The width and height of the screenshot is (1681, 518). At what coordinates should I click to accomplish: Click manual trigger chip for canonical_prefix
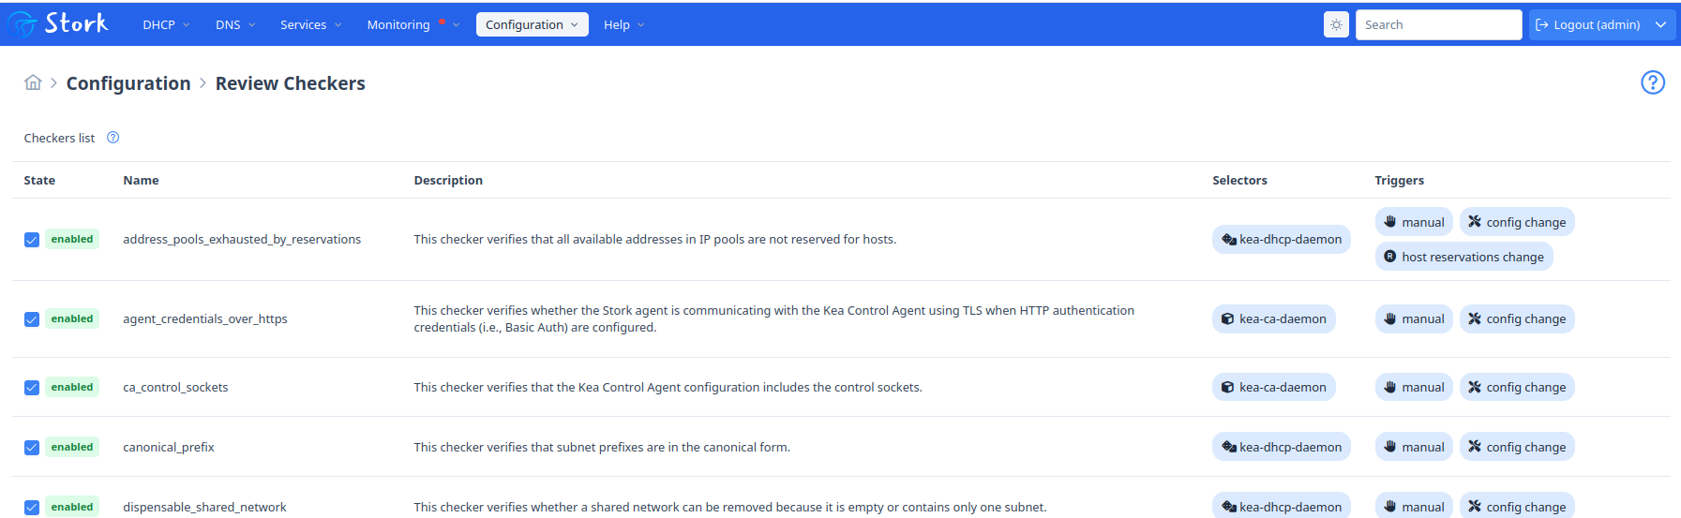tap(1414, 447)
